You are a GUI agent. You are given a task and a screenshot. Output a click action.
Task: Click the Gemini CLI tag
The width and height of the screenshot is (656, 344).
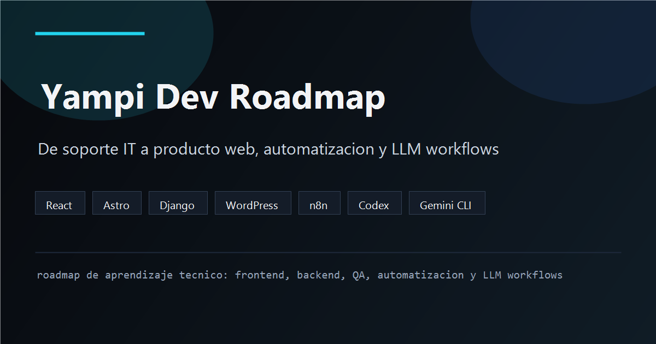pos(447,203)
